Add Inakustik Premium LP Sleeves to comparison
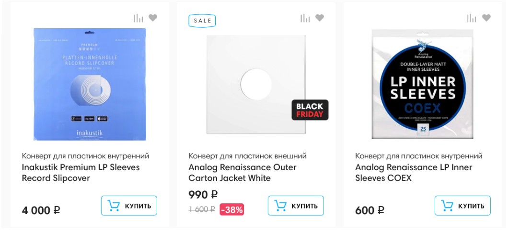 point(139,18)
